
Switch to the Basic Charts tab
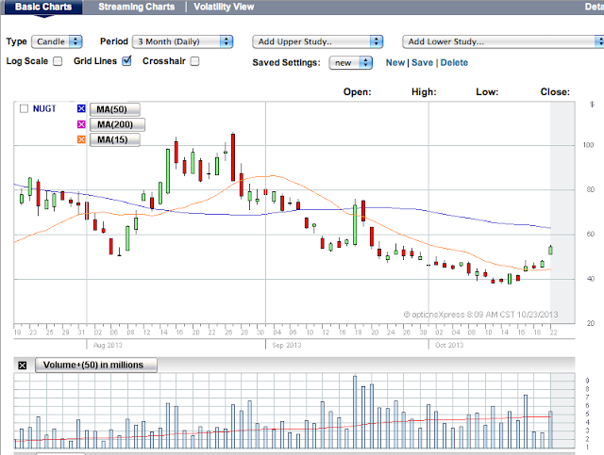[43, 7]
